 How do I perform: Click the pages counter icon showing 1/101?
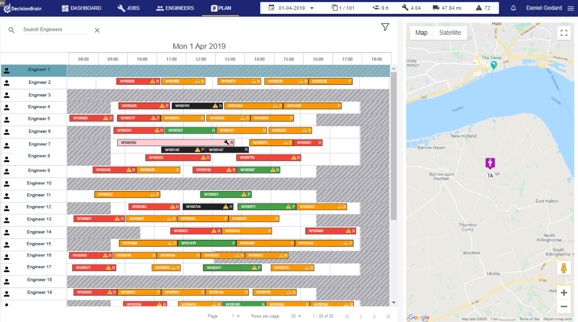334,8
